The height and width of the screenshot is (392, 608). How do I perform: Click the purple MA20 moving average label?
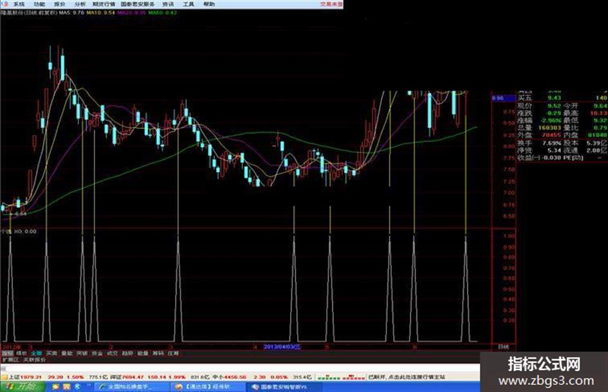tap(132, 12)
